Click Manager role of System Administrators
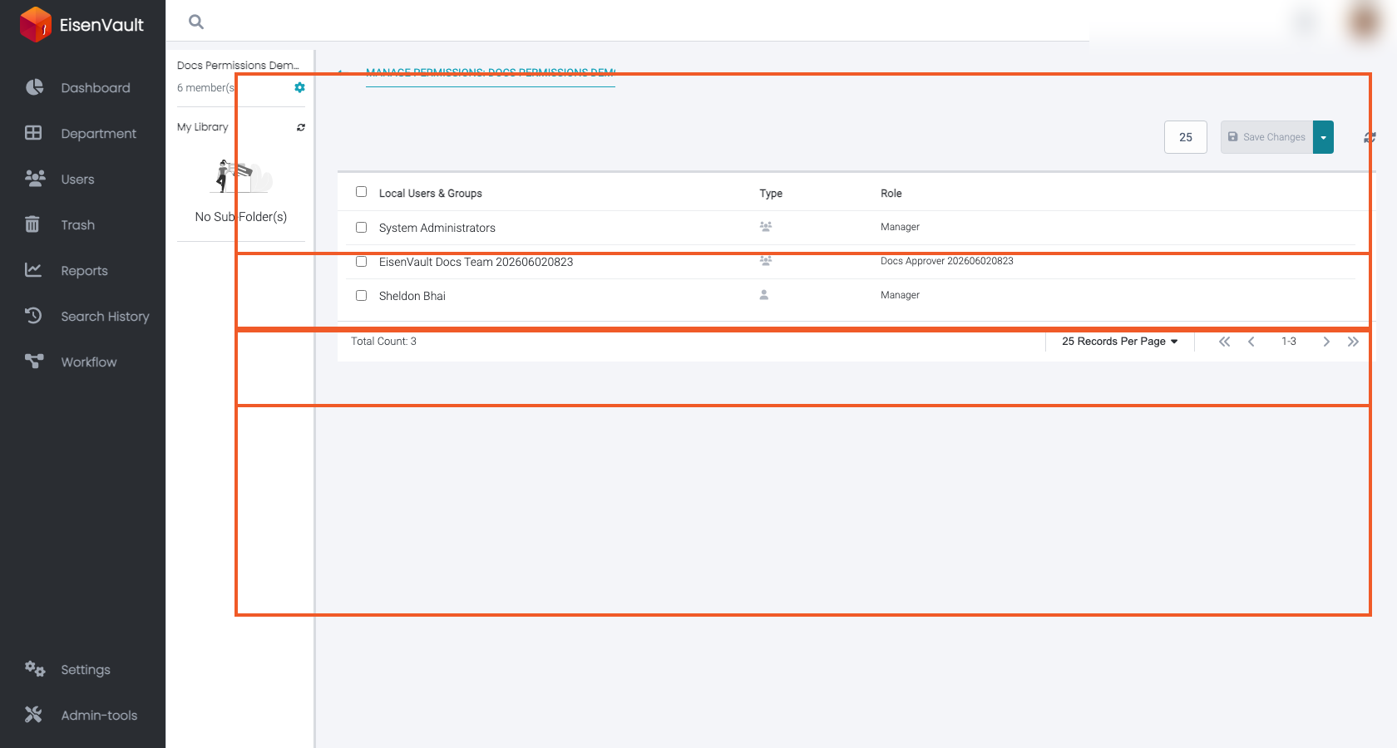Screen dimensions: 1397x748 [900, 227]
